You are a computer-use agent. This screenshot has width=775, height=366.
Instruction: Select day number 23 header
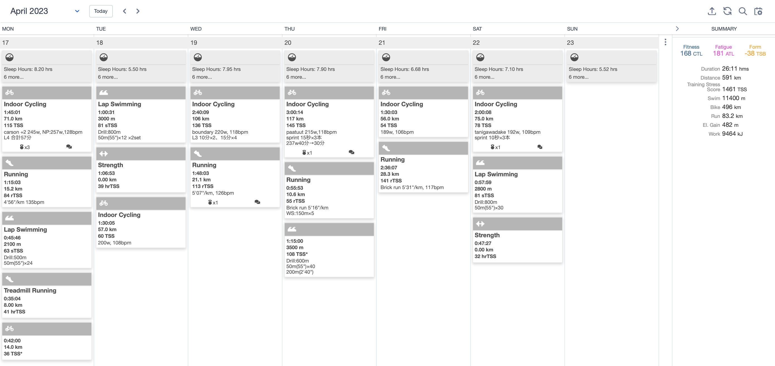(571, 43)
